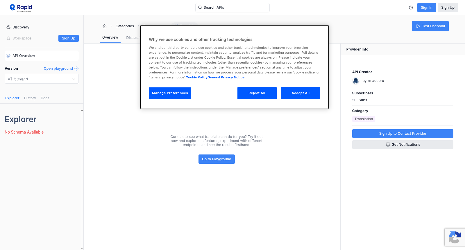
Task: Click Test Endpoint button
Action: 430,26
